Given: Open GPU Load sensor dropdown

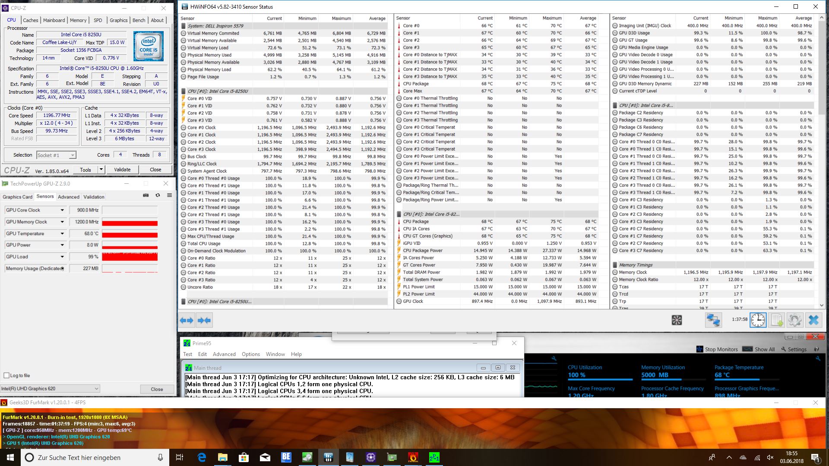Looking at the screenshot, I should pyautogui.click(x=62, y=257).
